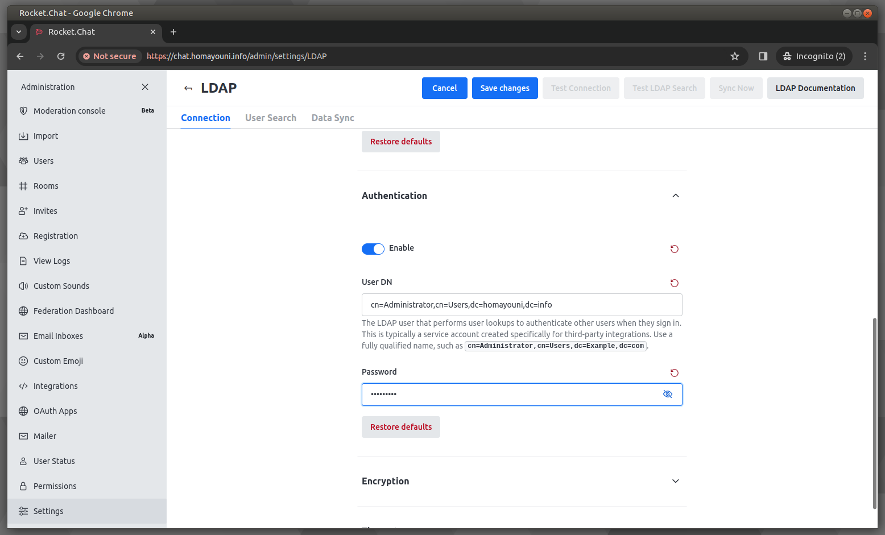Viewport: 885px width, 535px height.
Task: Open a new Chrome tab
Action: [x=173, y=32]
